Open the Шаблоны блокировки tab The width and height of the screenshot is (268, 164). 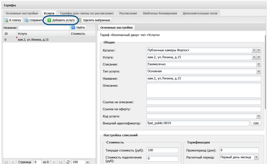[x=160, y=13]
